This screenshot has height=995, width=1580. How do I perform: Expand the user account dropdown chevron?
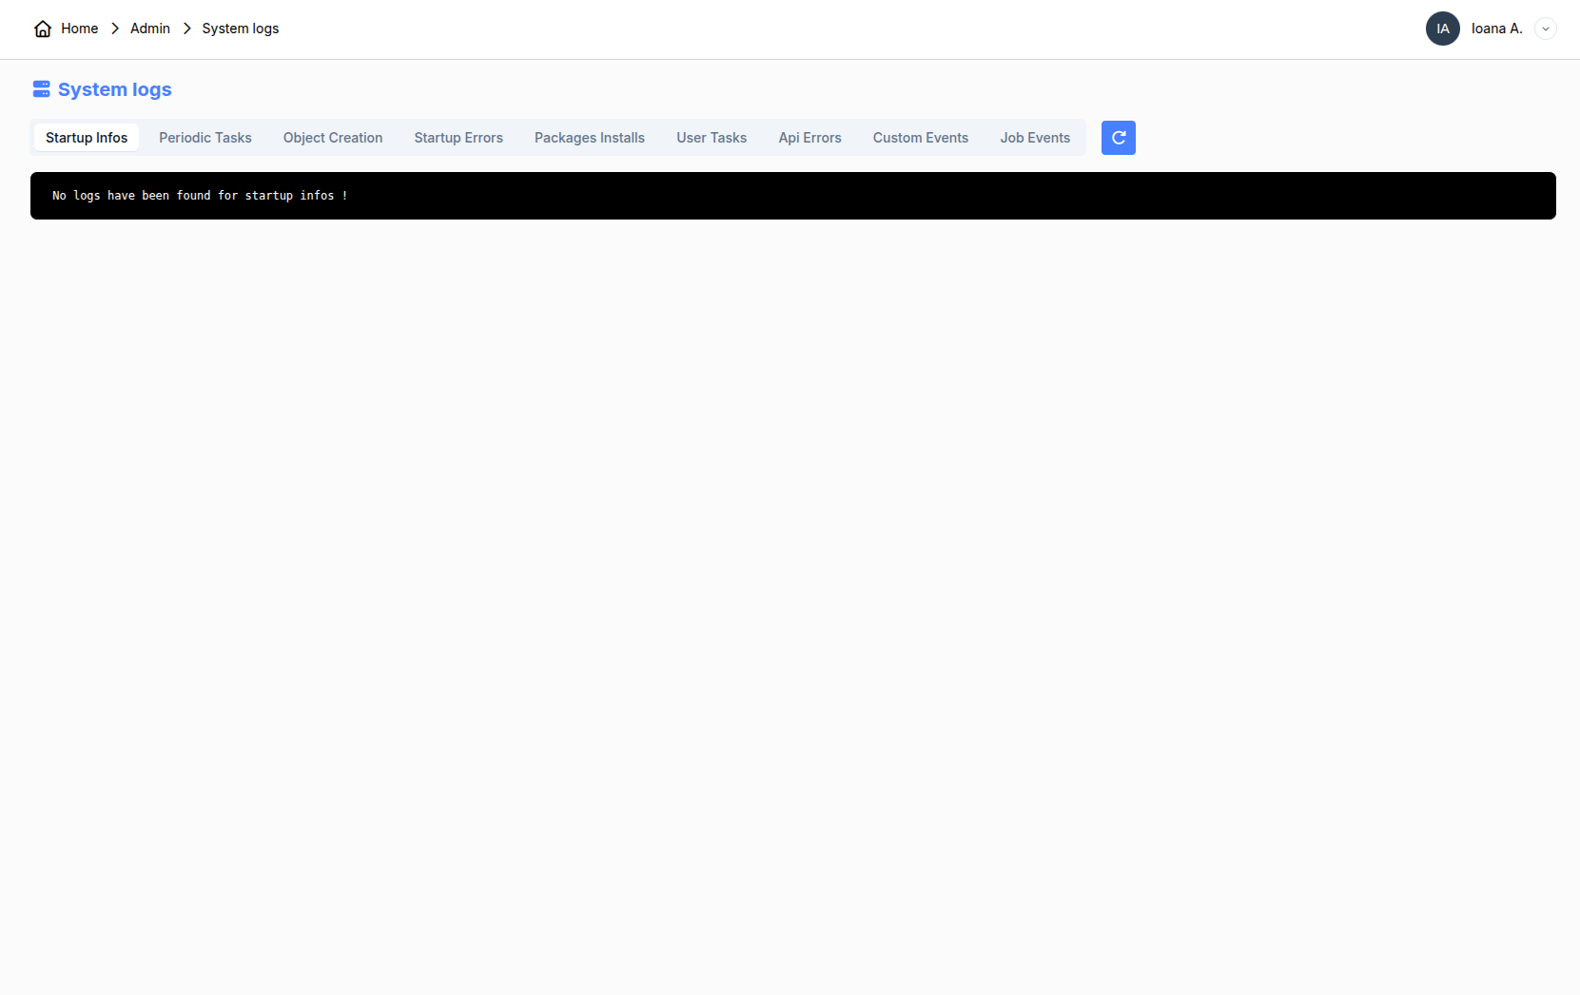[x=1546, y=29]
